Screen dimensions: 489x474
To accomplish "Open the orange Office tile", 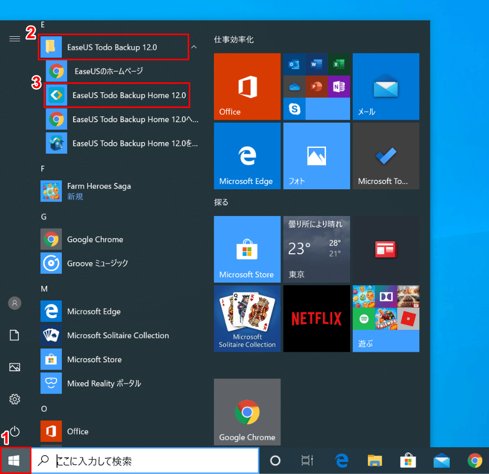I will pos(247,87).
